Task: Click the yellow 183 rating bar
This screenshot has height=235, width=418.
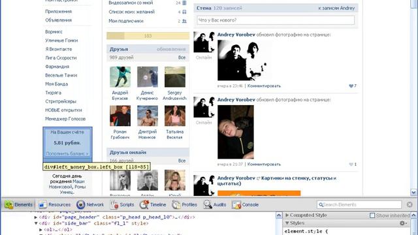Action: point(148,36)
